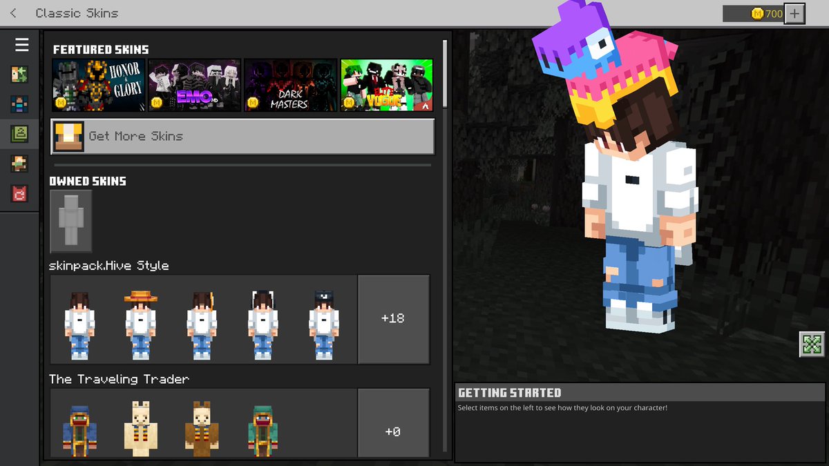Choose the Hive Style skin with dark cap
The width and height of the screenshot is (829, 466).
pyautogui.click(x=324, y=325)
